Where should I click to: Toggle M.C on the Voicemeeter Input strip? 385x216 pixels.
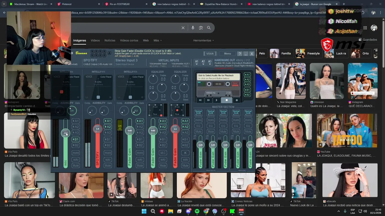[163, 153]
